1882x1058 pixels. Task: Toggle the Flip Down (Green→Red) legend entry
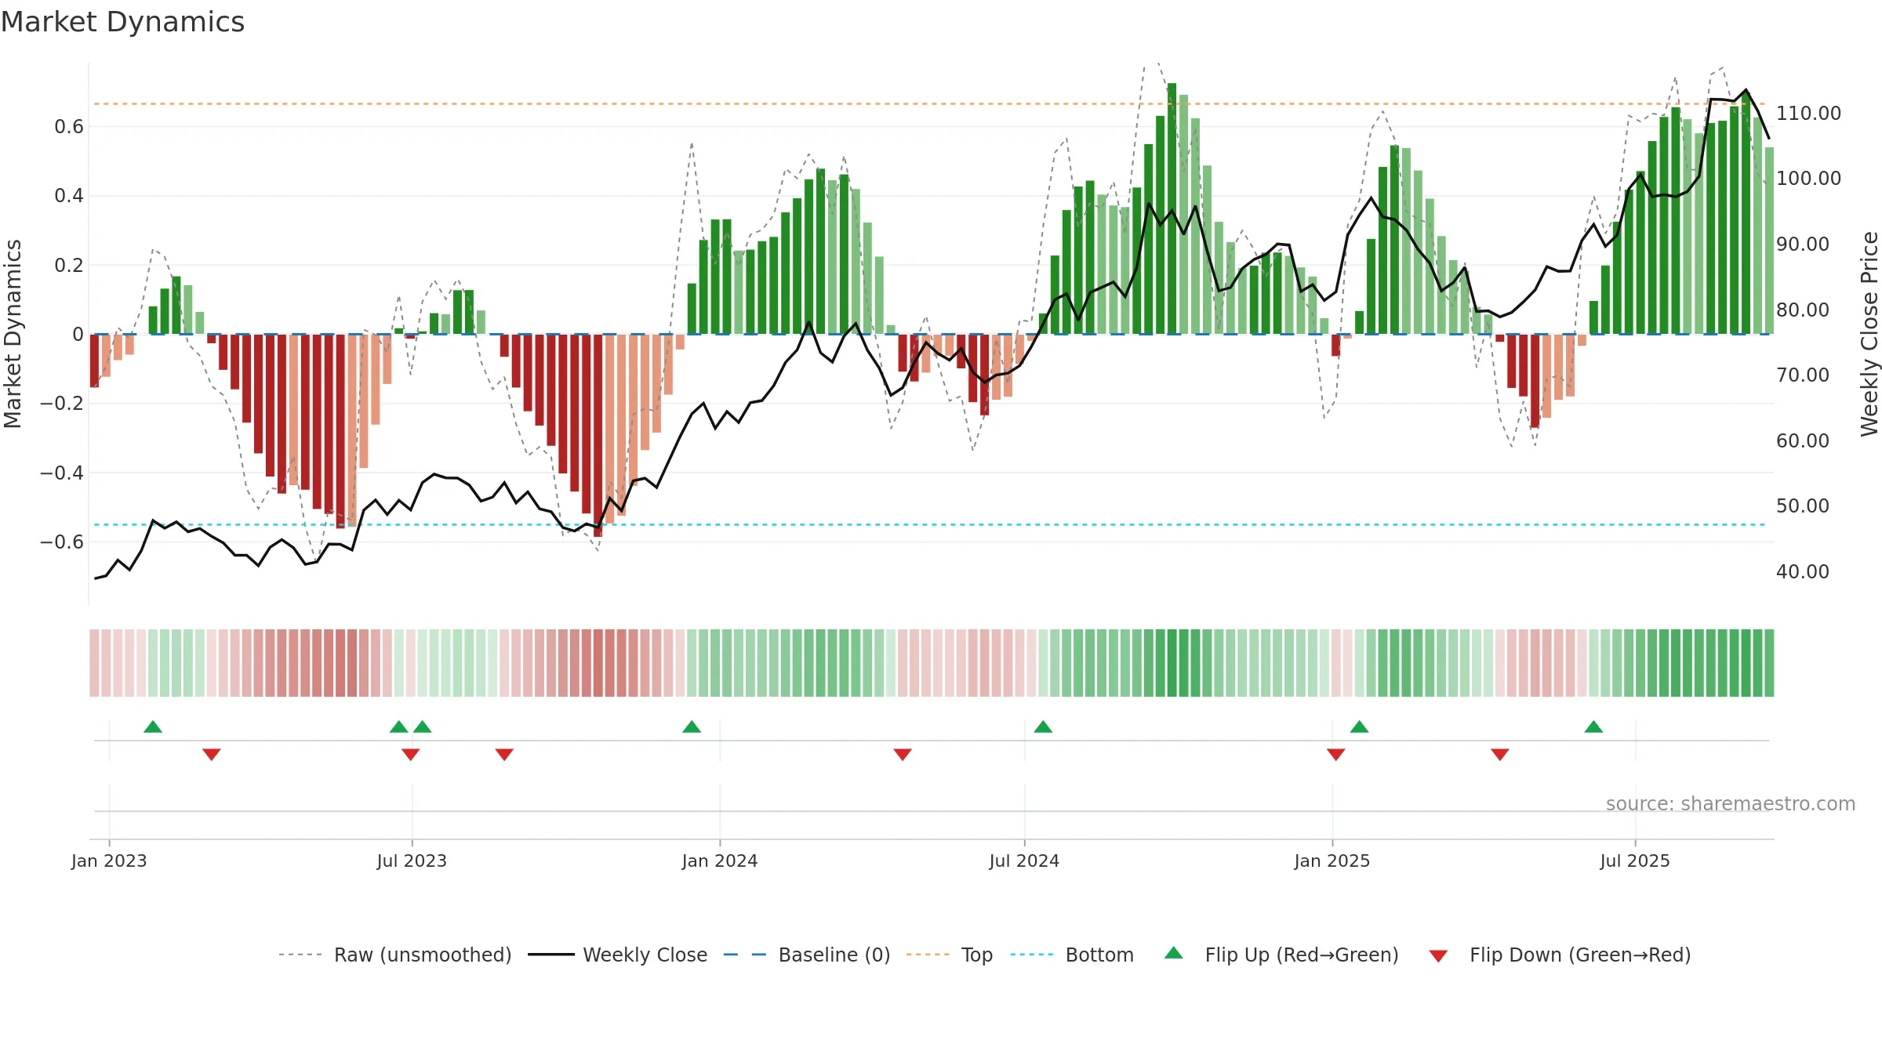(x=1560, y=955)
